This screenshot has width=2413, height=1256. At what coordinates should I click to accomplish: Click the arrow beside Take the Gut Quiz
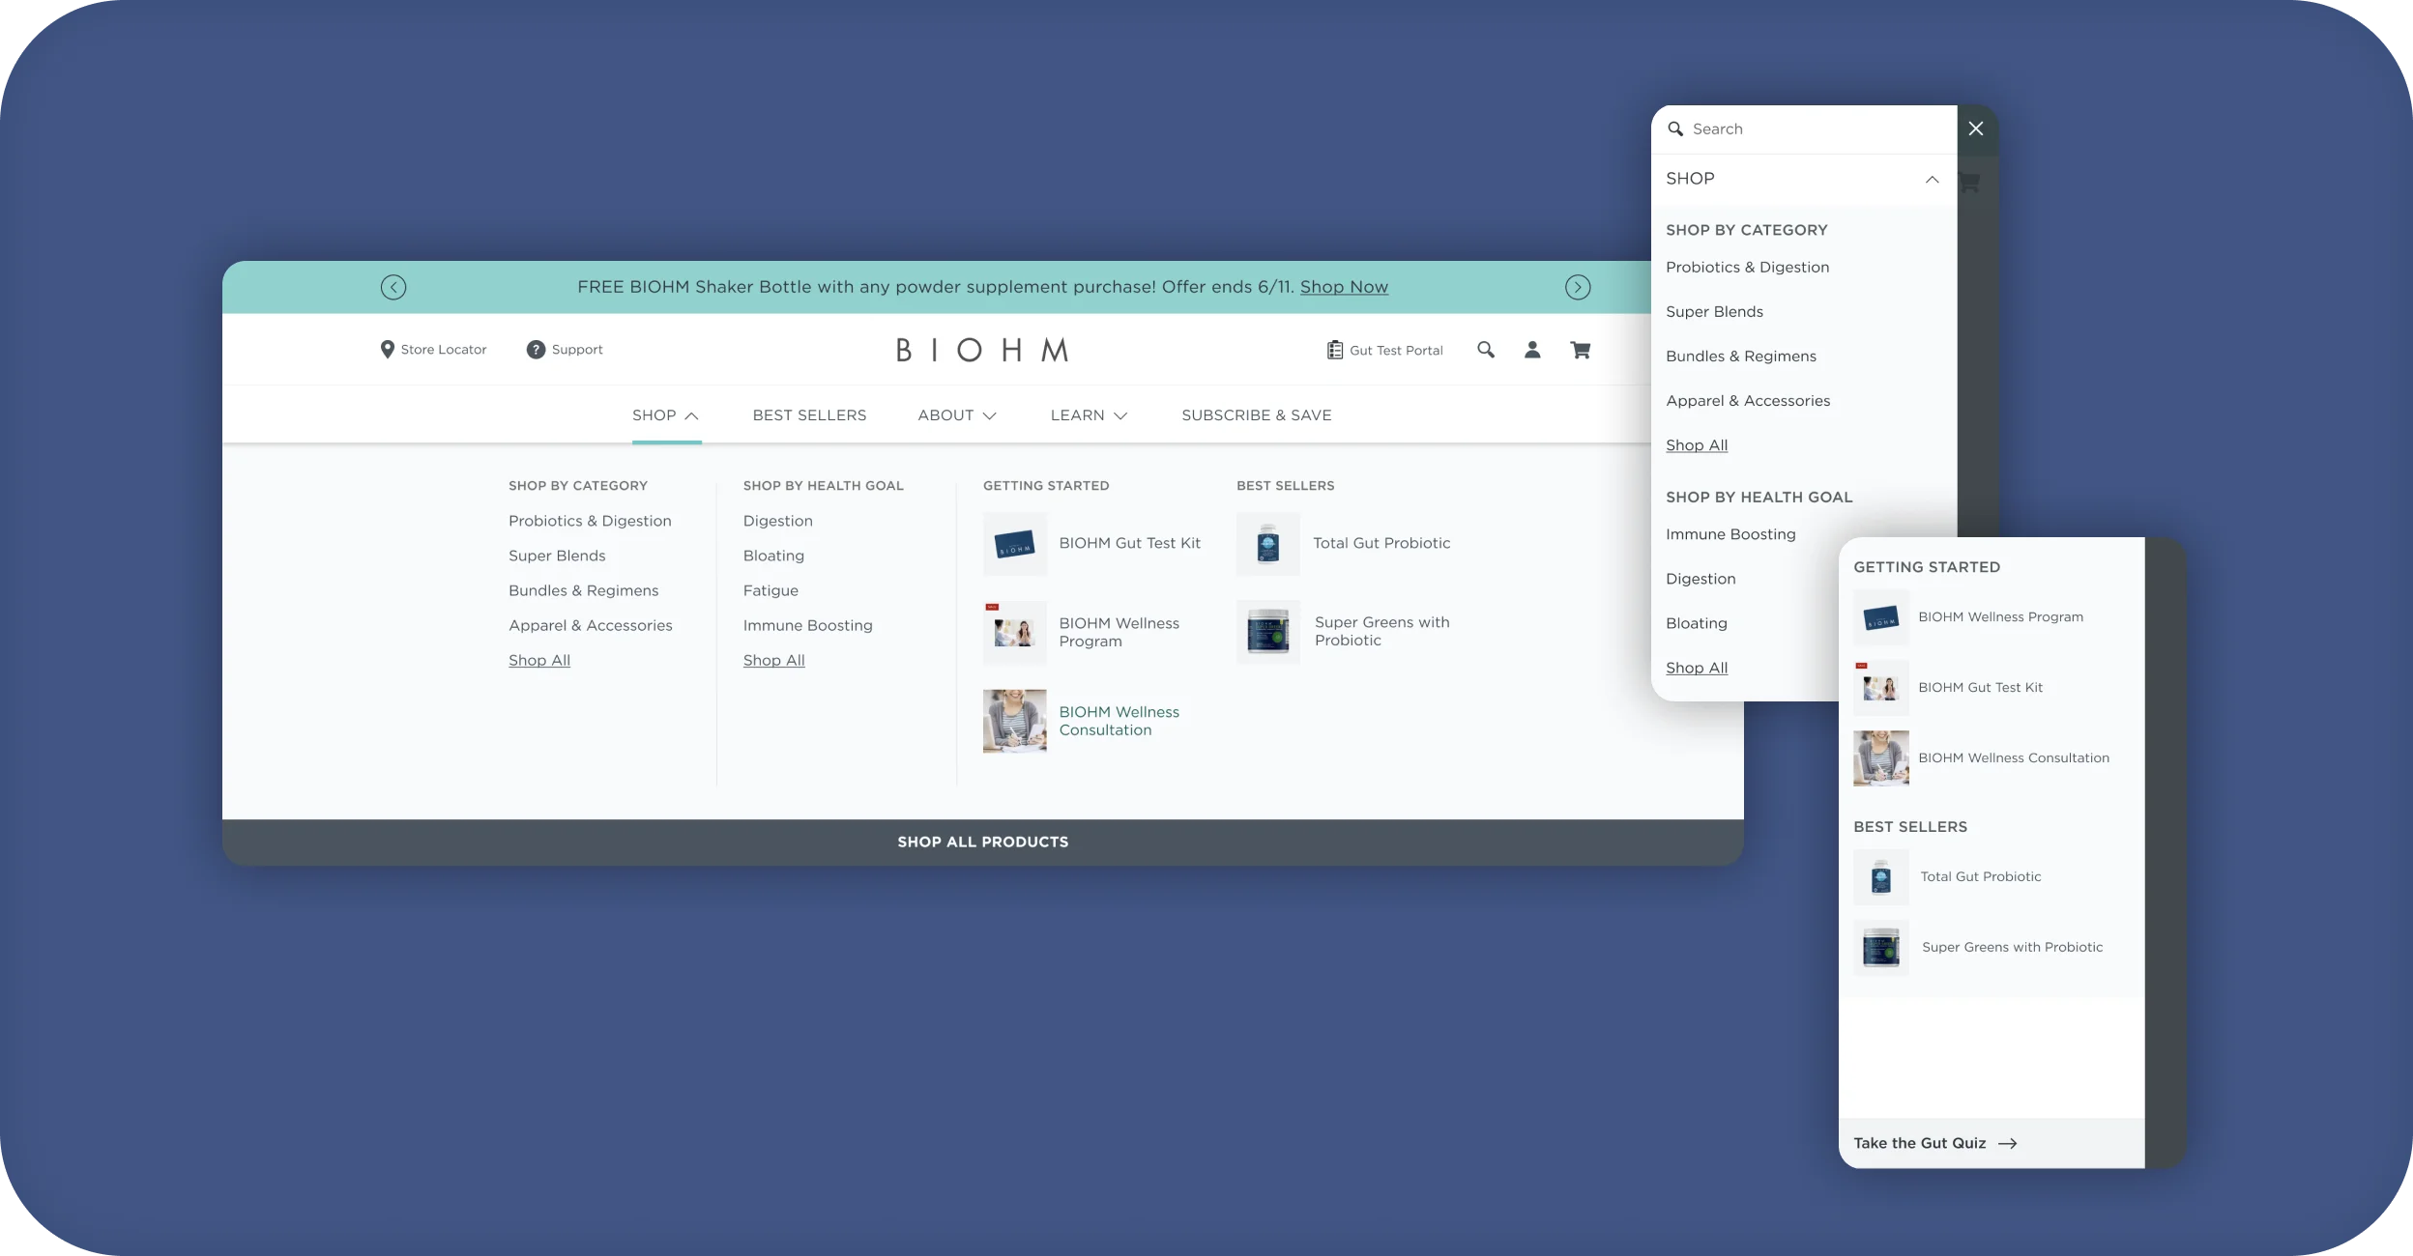pyautogui.click(x=2008, y=1143)
